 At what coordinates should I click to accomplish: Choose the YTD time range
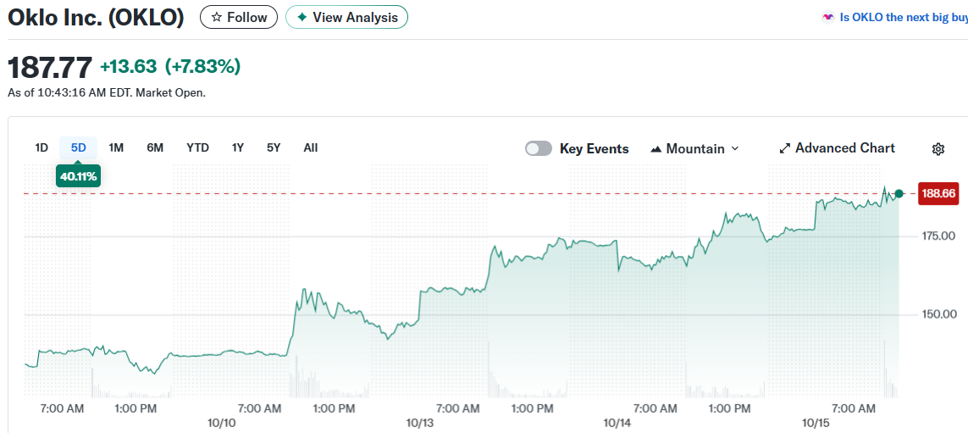[x=197, y=147]
